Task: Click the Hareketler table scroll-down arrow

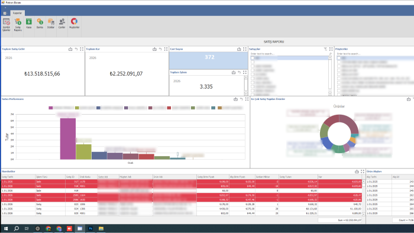Action: (364, 214)
